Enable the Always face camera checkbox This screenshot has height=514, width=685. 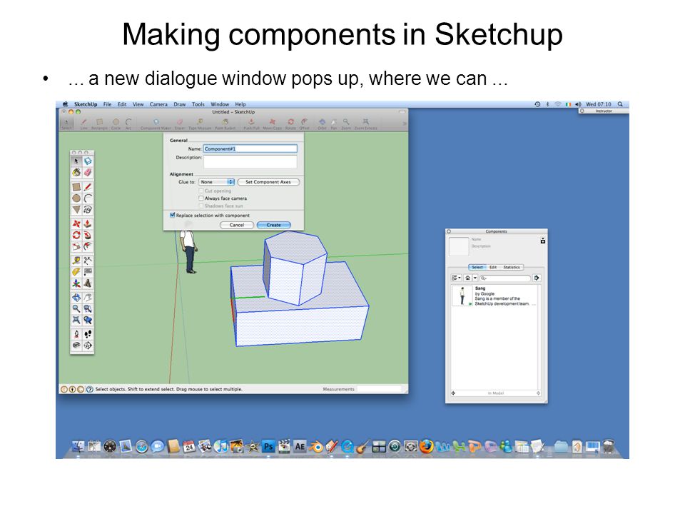coord(201,198)
